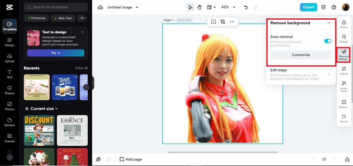The height and width of the screenshot is (166, 353).
Task: Select the pointer select tool
Action: [x=190, y=7]
